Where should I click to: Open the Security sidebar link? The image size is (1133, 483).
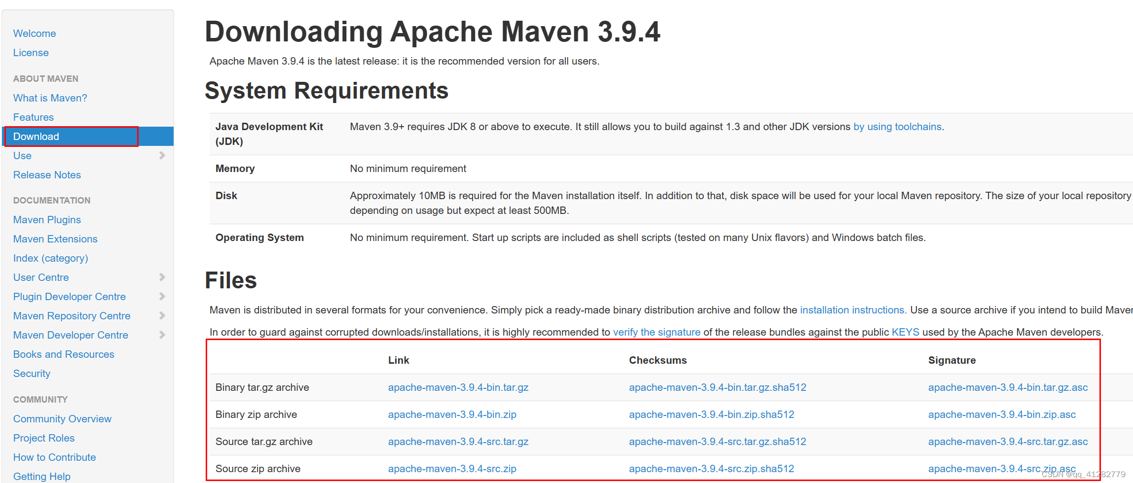[x=32, y=374]
